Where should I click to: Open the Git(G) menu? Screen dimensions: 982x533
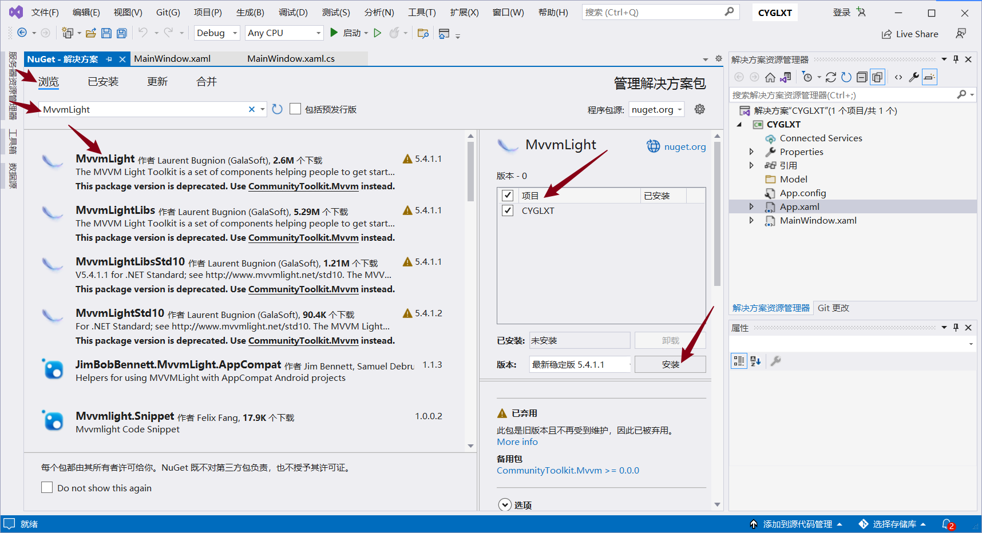(x=168, y=12)
